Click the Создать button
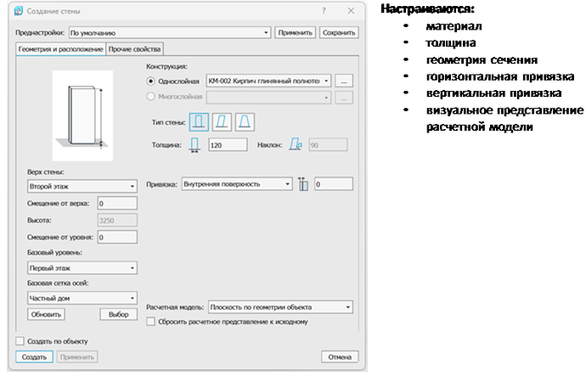 point(34,357)
